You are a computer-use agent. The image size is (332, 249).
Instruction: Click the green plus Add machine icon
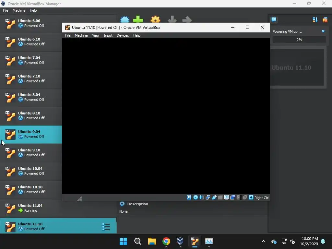coord(138,19)
